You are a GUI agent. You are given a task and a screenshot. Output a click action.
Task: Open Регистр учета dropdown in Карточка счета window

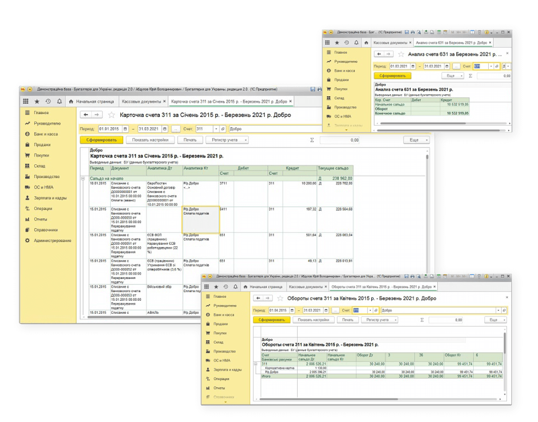click(x=227, y=140)
